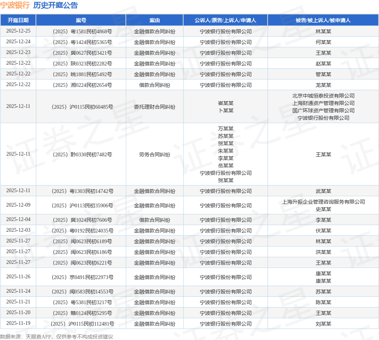Screen dimensions: 379x340
Task: Click defendant 何某某
Action: (323, 42)
